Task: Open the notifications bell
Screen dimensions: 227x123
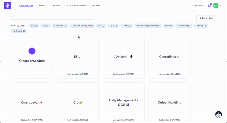Action: [209, 5]
